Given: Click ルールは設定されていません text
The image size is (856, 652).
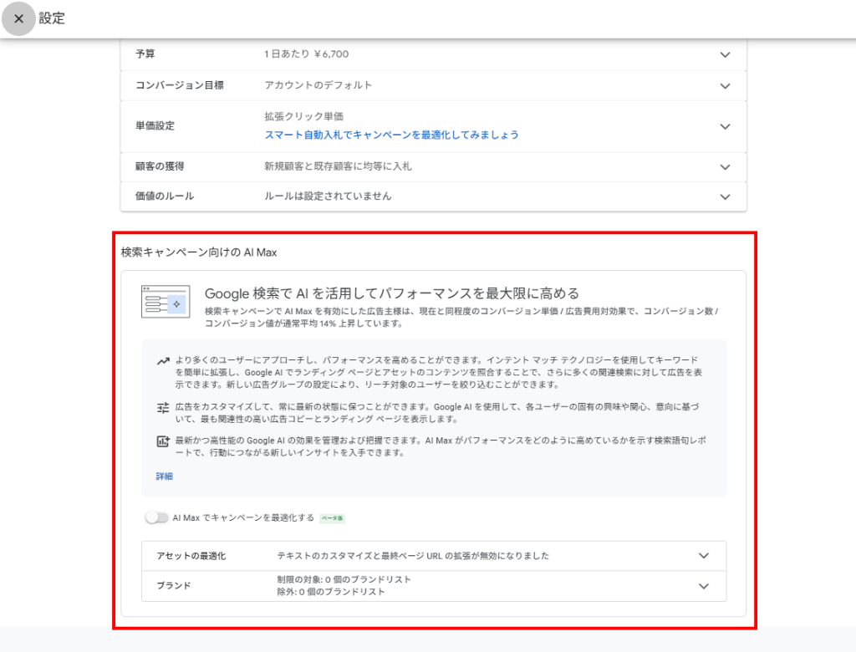Looking at the screenshot, I should coord(328,196).
